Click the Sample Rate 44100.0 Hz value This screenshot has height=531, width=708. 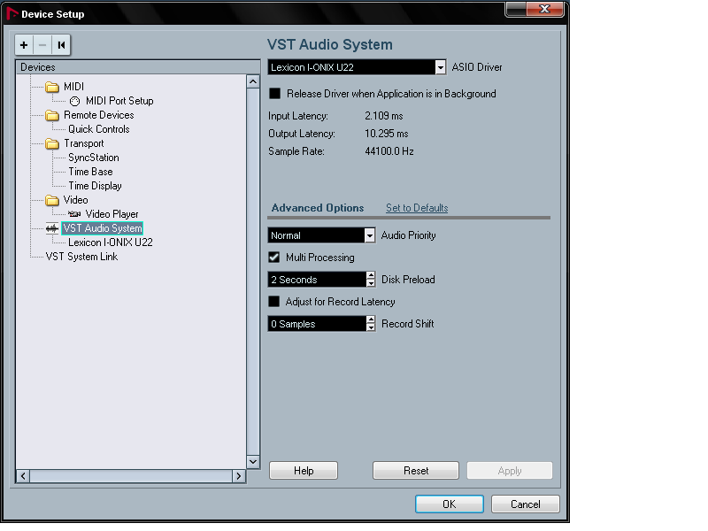pos(389,151)
